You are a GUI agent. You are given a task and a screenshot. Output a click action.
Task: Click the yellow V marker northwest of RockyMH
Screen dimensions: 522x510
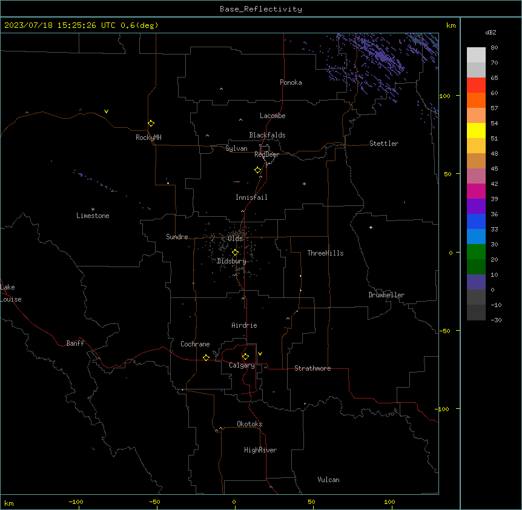[x=106, y=111]
